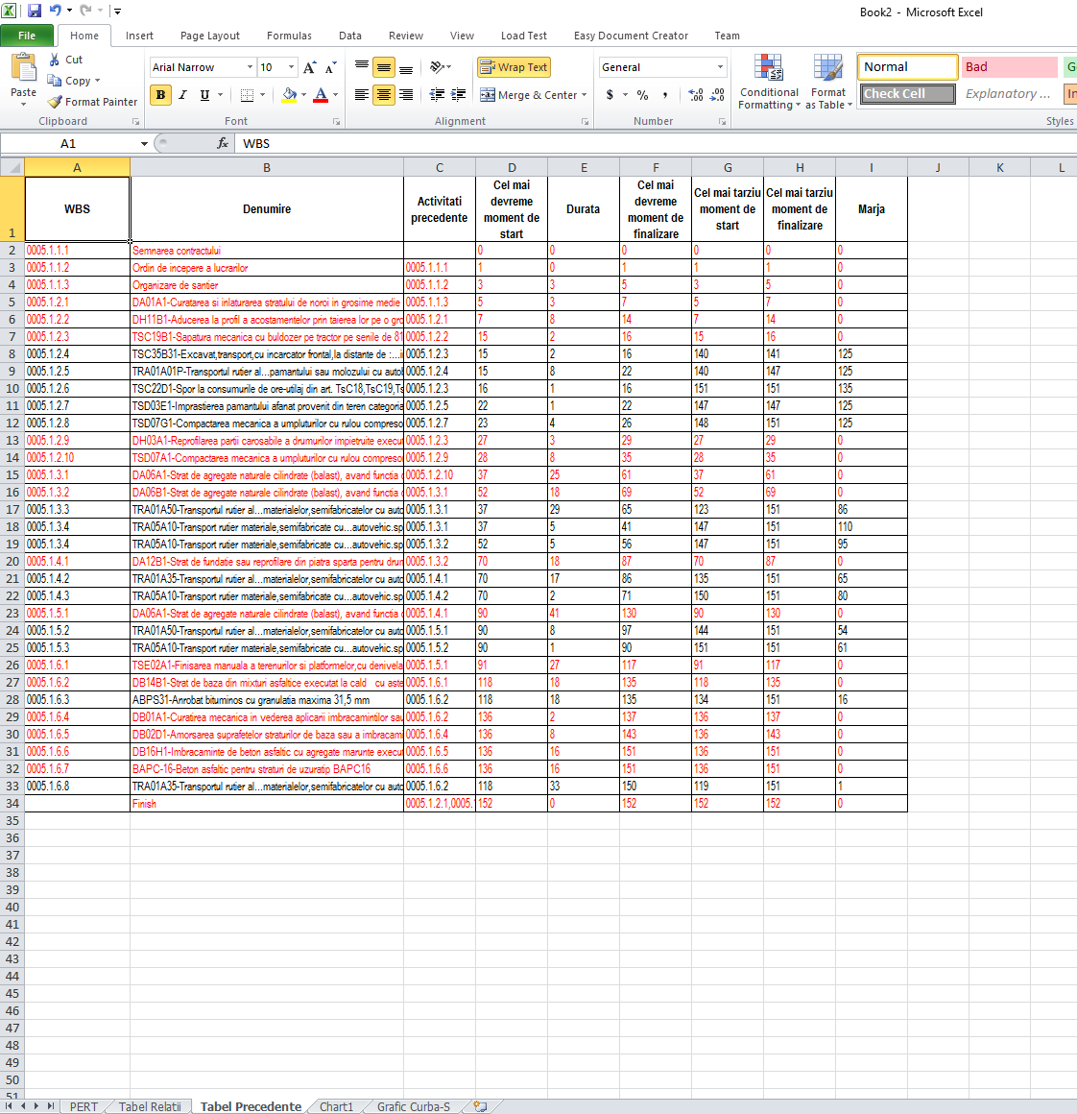The image size is (1077, 1114).
Task: Click Increase Decimal icon
Action: tap(696, 94)
